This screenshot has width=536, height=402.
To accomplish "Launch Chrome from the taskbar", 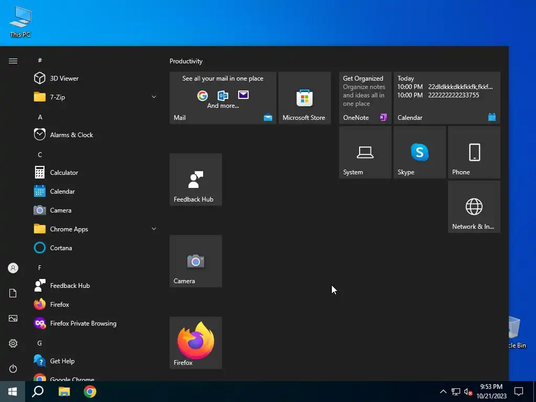I will 90,392.
